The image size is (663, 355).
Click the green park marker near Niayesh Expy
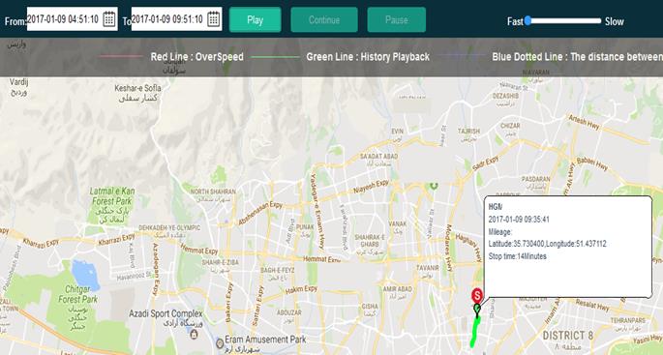tap(433, 185)
